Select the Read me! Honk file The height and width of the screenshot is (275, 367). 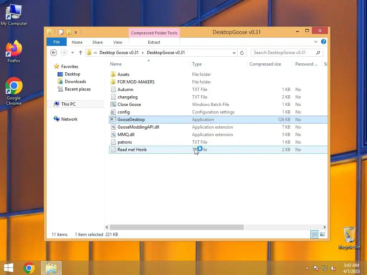click(218, 150)
